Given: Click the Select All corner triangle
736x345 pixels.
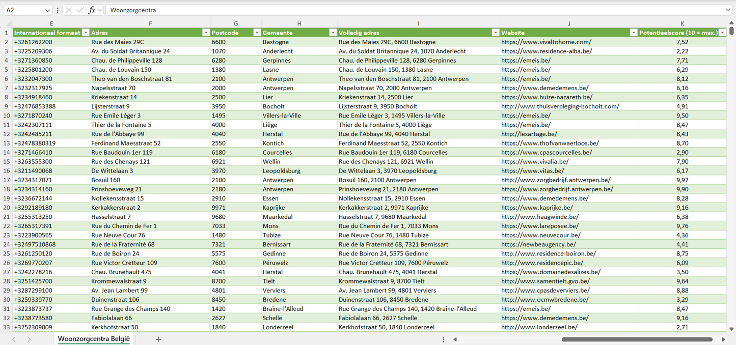Looking at the screenshot, I should click(8, 23).
